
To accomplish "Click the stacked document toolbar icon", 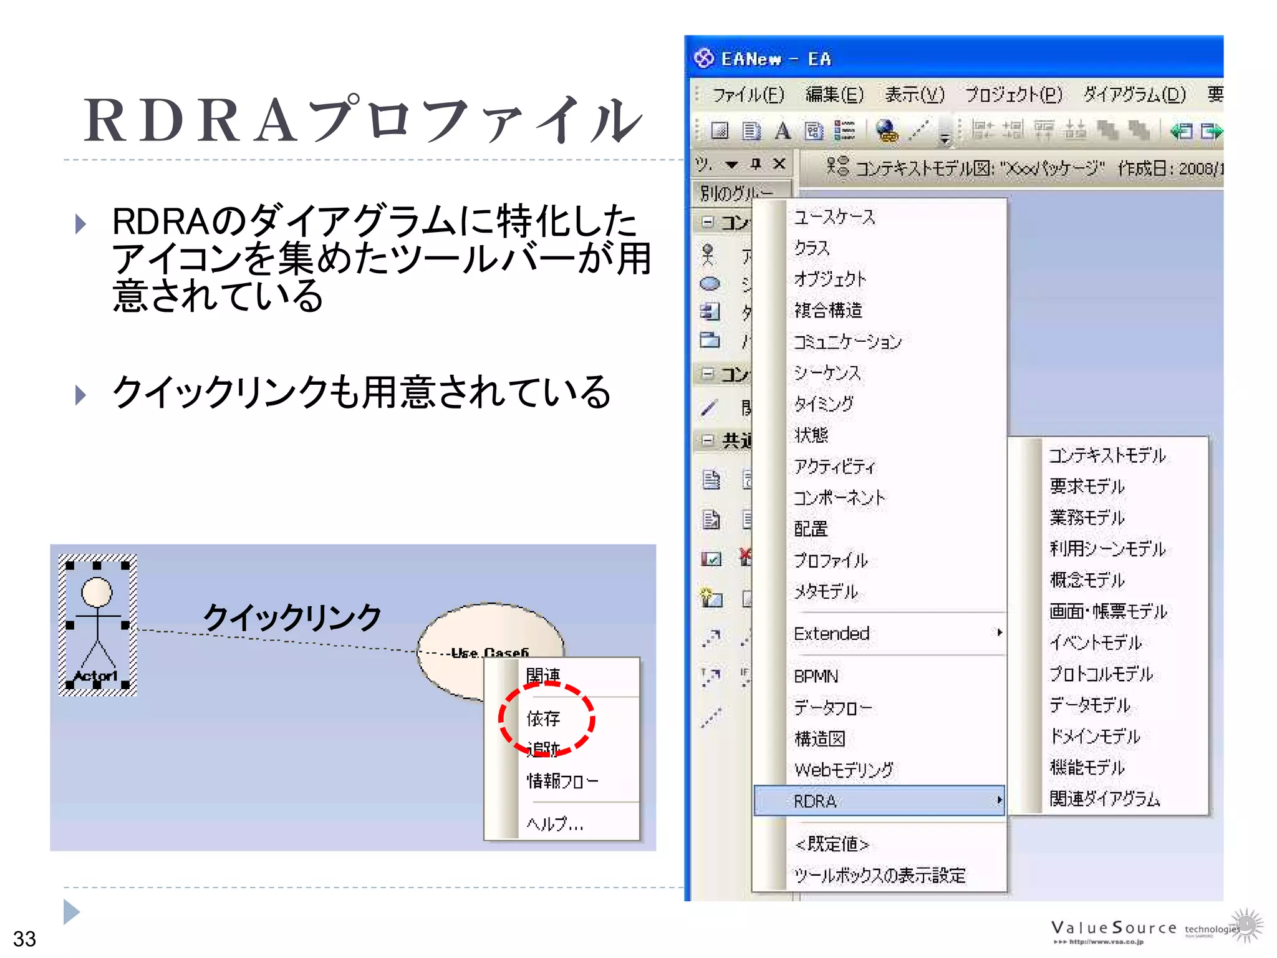I will point(814,131).
